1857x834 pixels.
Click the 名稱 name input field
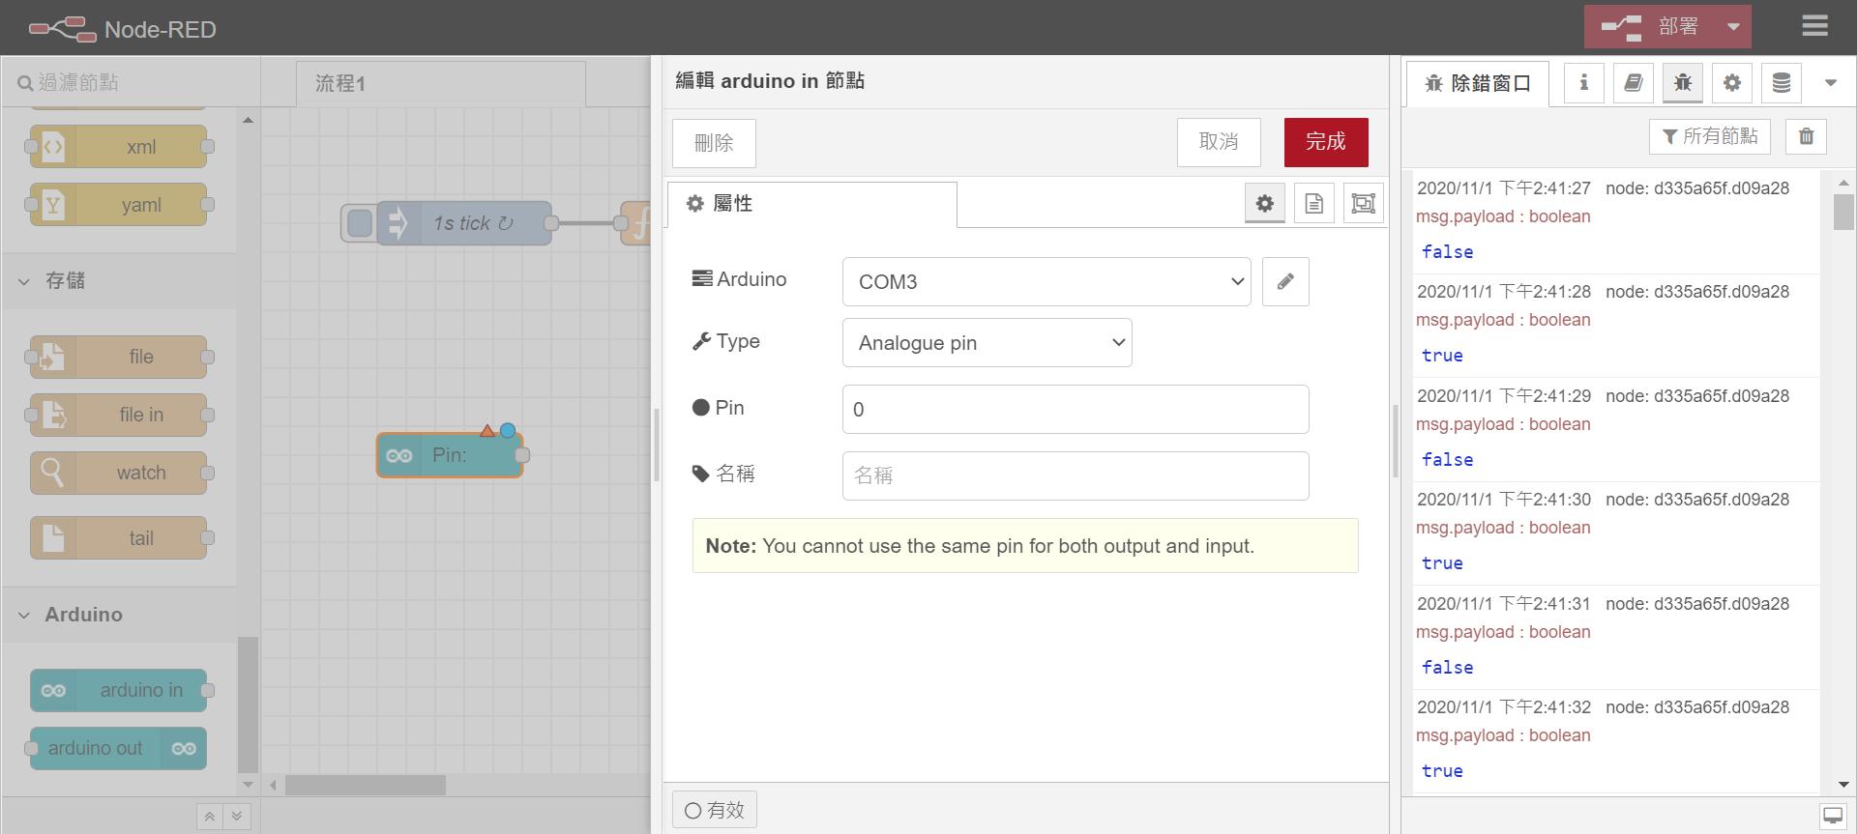point(1076,475)
